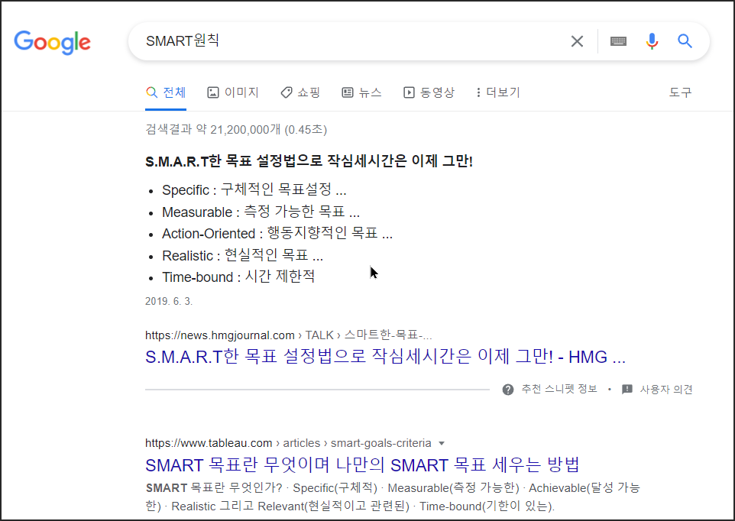This screenshot has height=521, width=735.
Task: Click the featured snippet heading S.M.A.R.T한 목표
Action: click(x=309, y=161)
